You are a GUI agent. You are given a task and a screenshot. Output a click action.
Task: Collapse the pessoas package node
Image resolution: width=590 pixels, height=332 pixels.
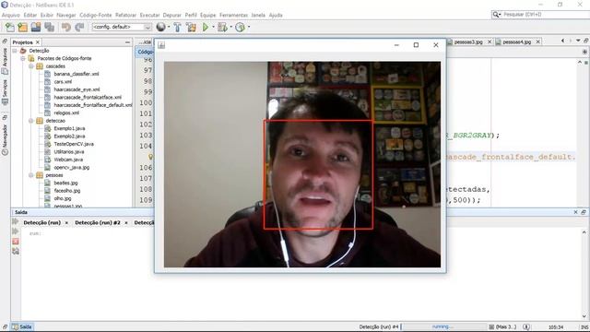click(30, 175)
